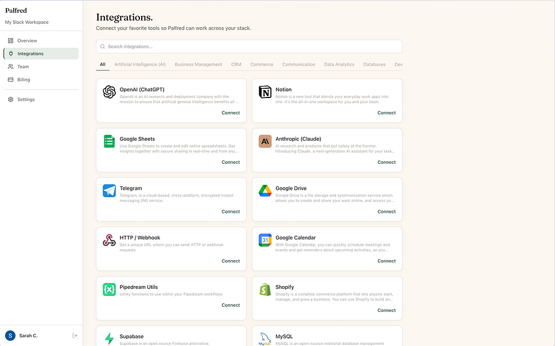The image size is (555, 346).
Task: Click the MySQL dolphin logo icon
Action: click(265, 339)
